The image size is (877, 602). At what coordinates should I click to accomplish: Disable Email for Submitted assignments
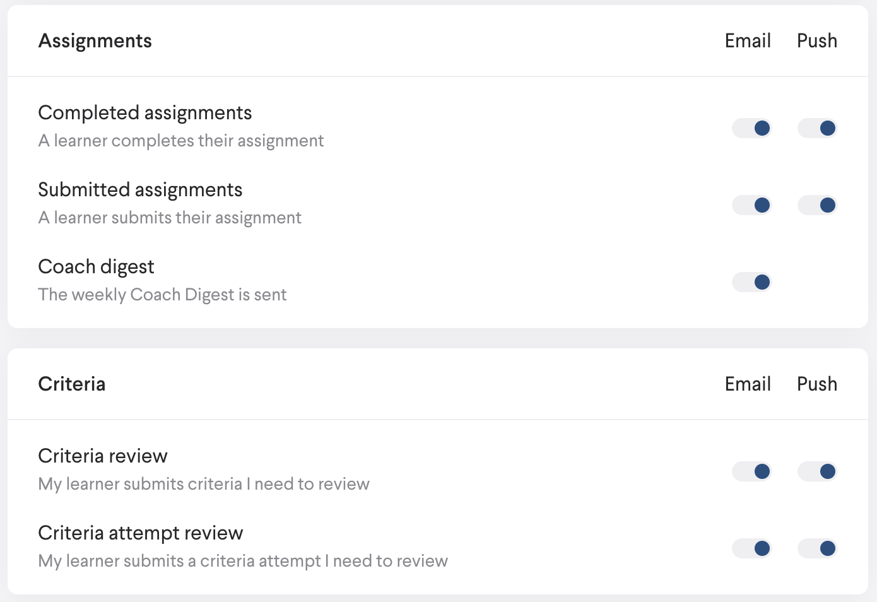coord(751,205)
